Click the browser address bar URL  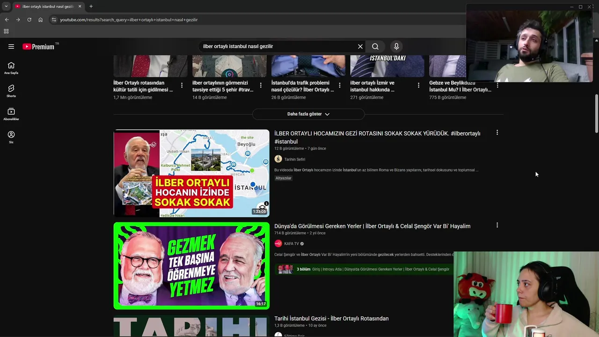click(x=129, y=20)
